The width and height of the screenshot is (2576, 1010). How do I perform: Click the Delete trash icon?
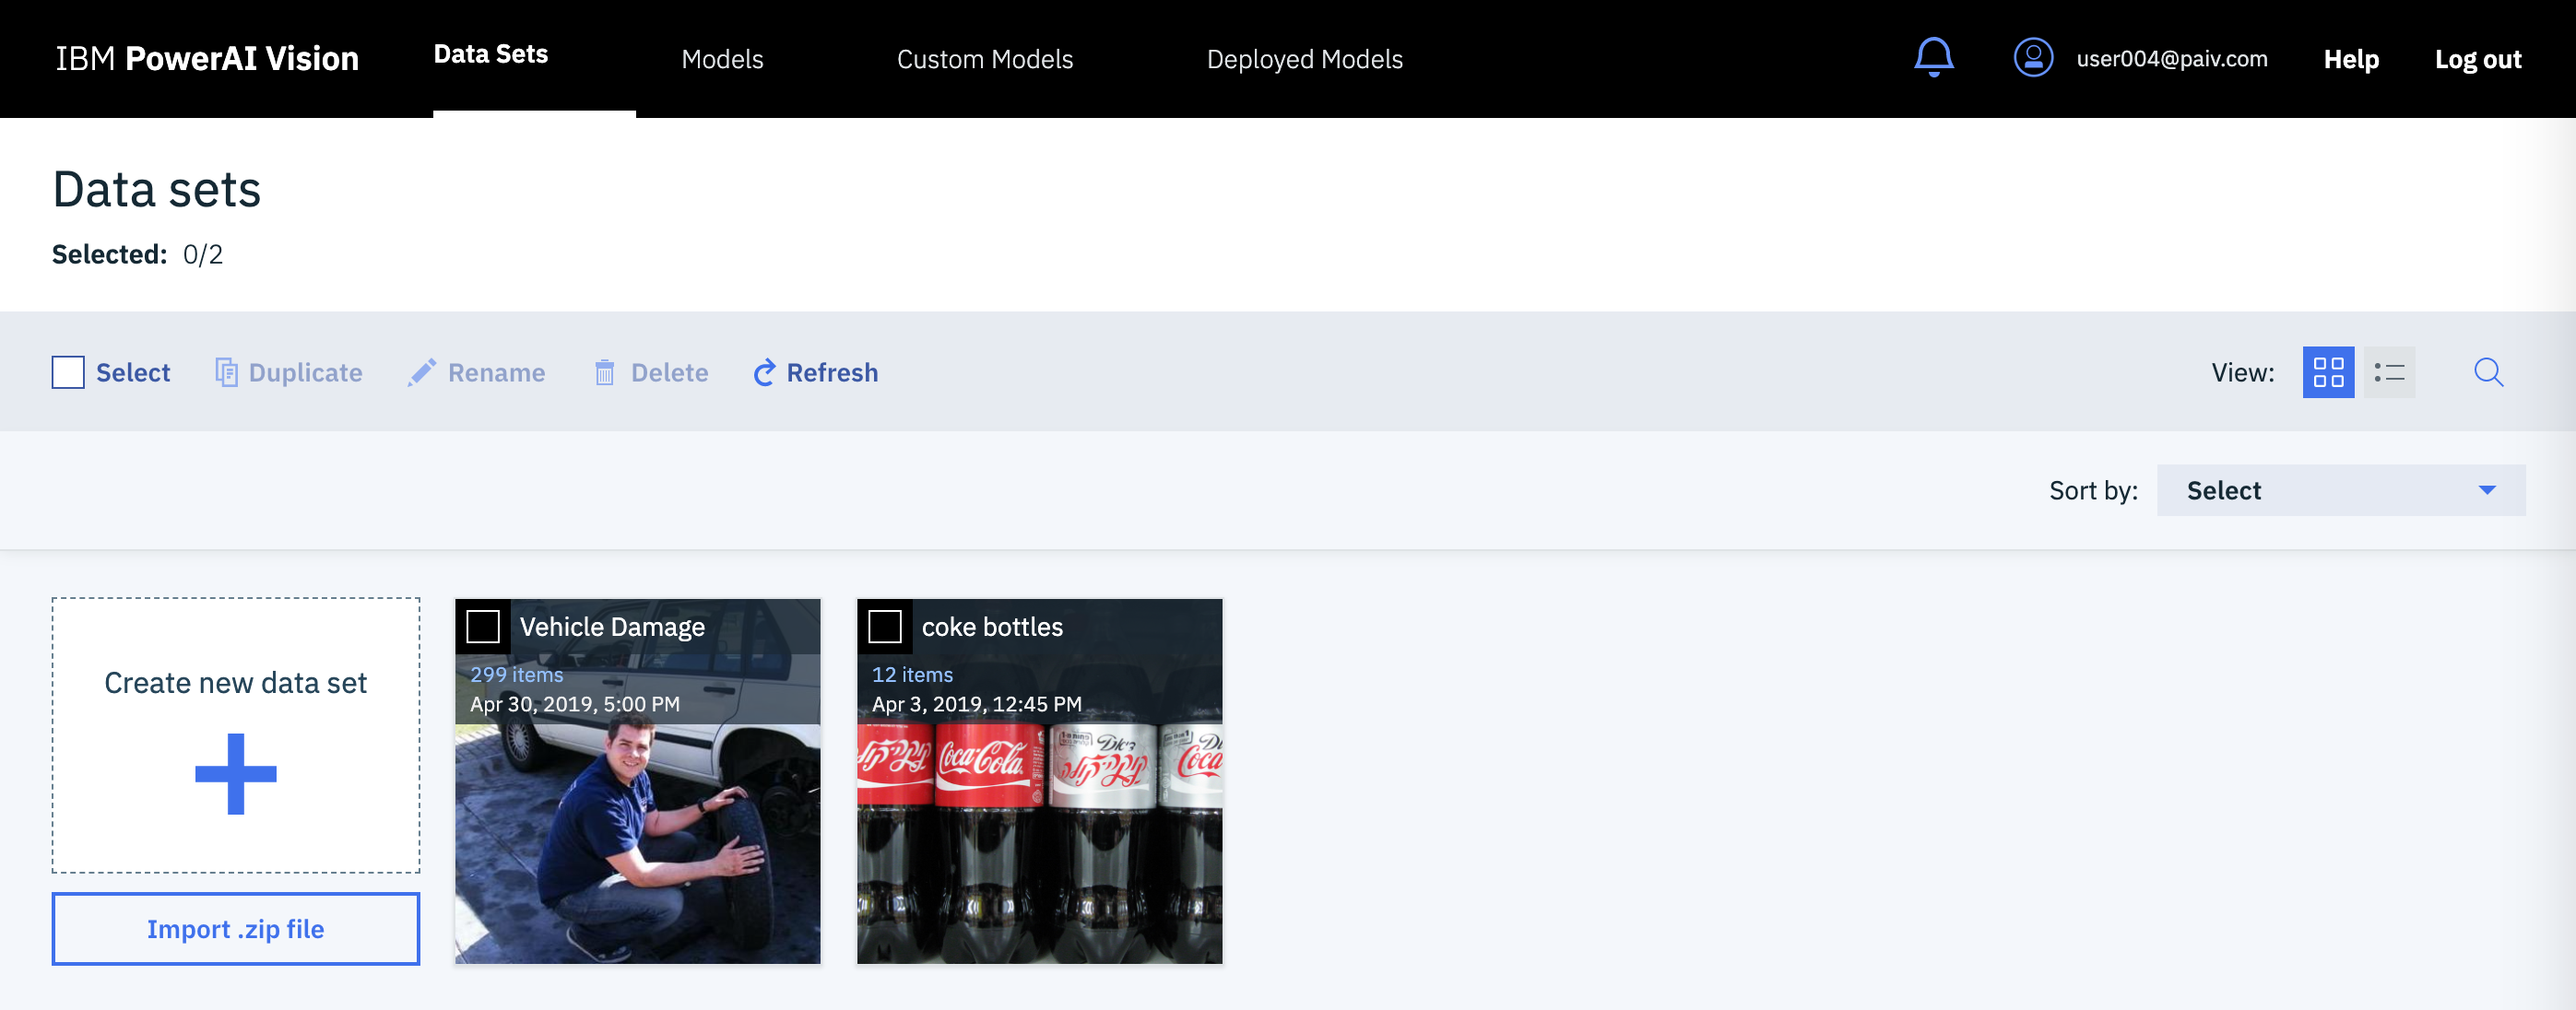pyautogui.click(x=604, y=373)
